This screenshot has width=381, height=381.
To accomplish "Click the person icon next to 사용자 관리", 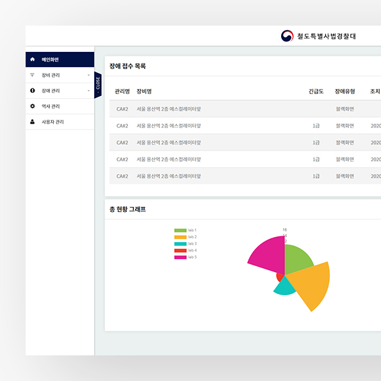I will pyautogui.click(x=32, y=122).
